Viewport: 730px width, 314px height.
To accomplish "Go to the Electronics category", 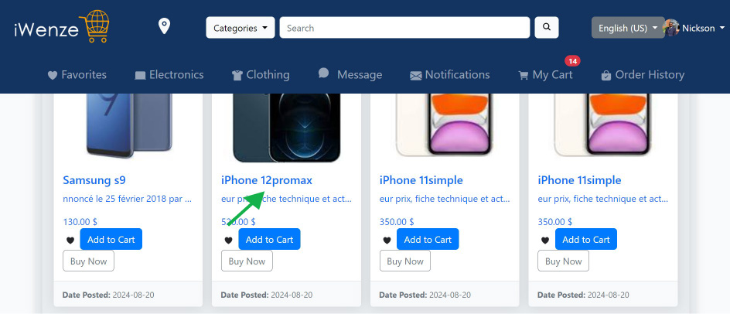I will (x=169, y=74).
